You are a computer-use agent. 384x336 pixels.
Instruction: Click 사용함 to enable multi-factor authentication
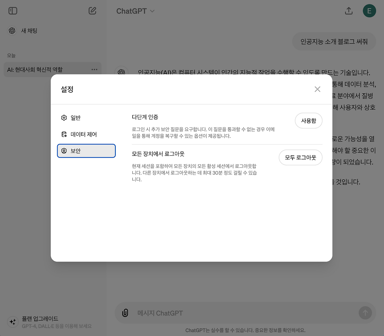click(x=309, y=121)
